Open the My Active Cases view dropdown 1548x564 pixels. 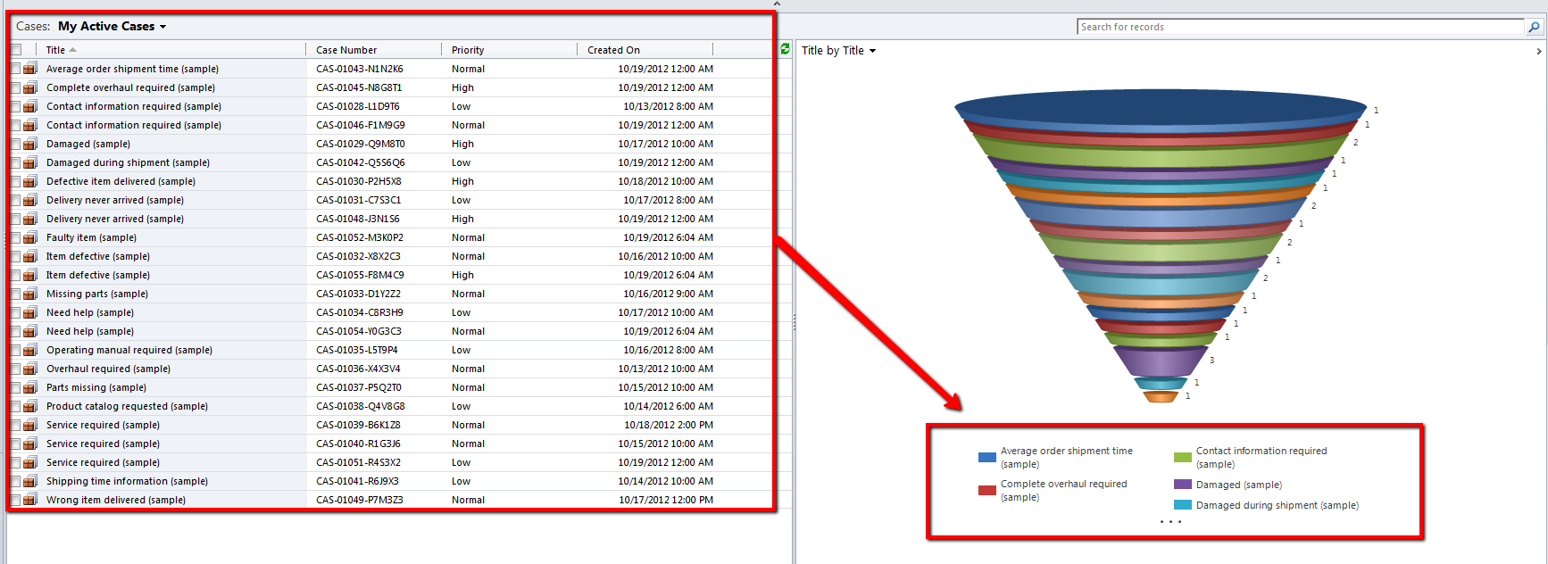click(x=112, y=27)
